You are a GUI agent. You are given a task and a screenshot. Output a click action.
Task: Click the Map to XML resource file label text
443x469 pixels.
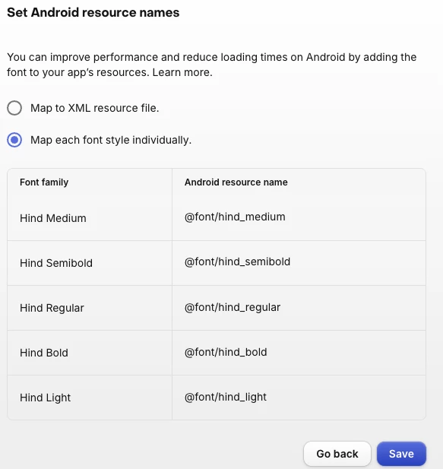(x=95, y=108)
